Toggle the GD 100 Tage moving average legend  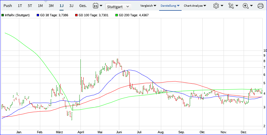pos(76,15)
